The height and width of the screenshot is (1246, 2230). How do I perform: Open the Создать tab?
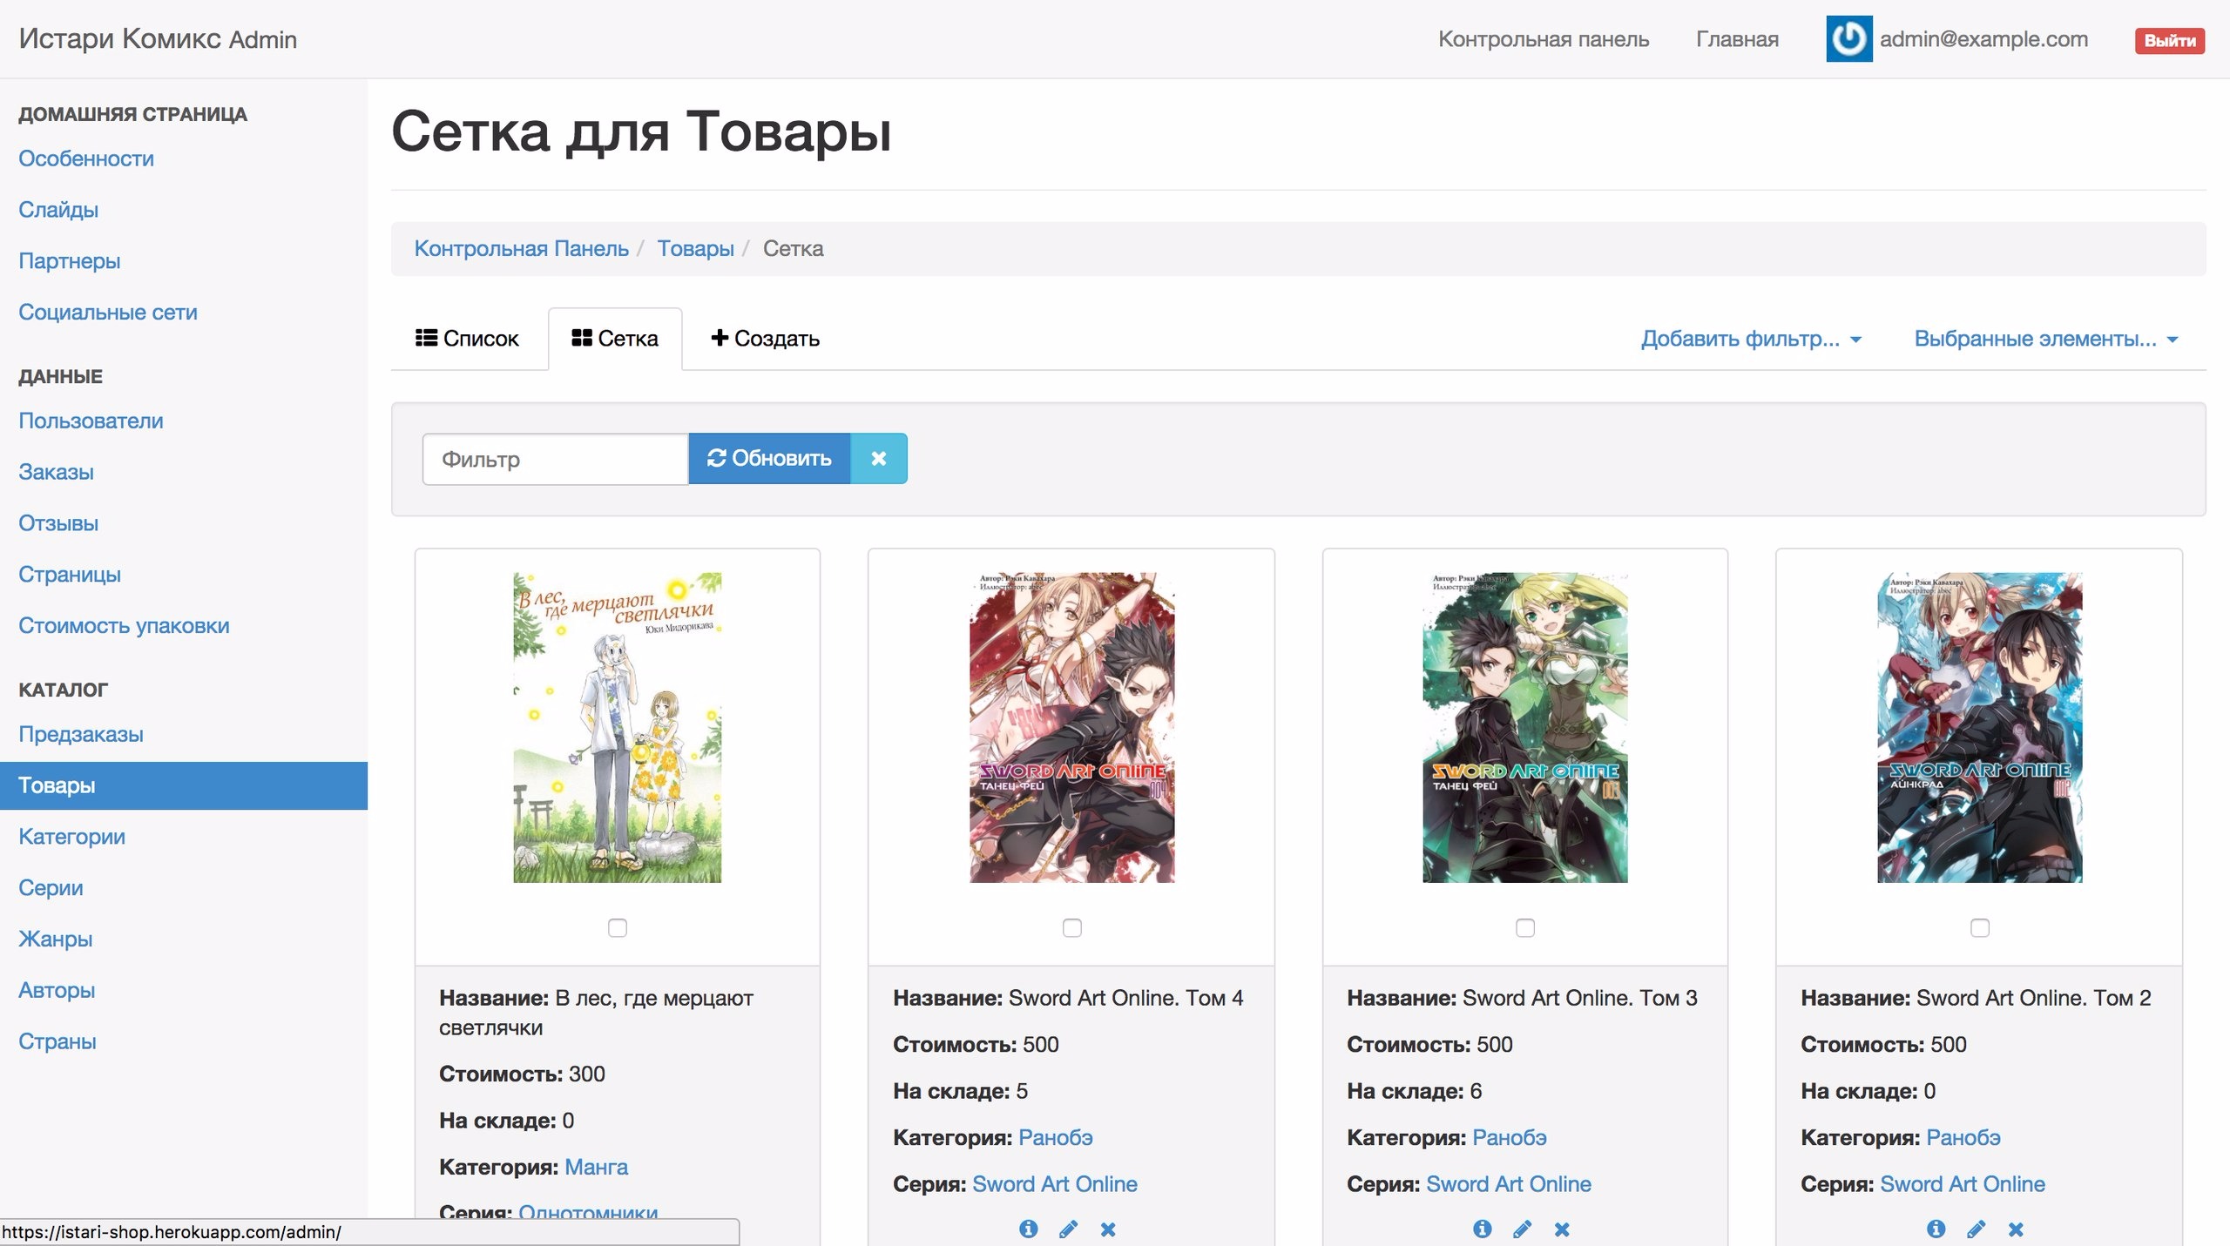(766, 338)
